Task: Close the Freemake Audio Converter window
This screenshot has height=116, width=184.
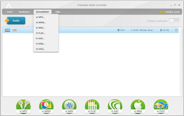Action: click(179, 5)
